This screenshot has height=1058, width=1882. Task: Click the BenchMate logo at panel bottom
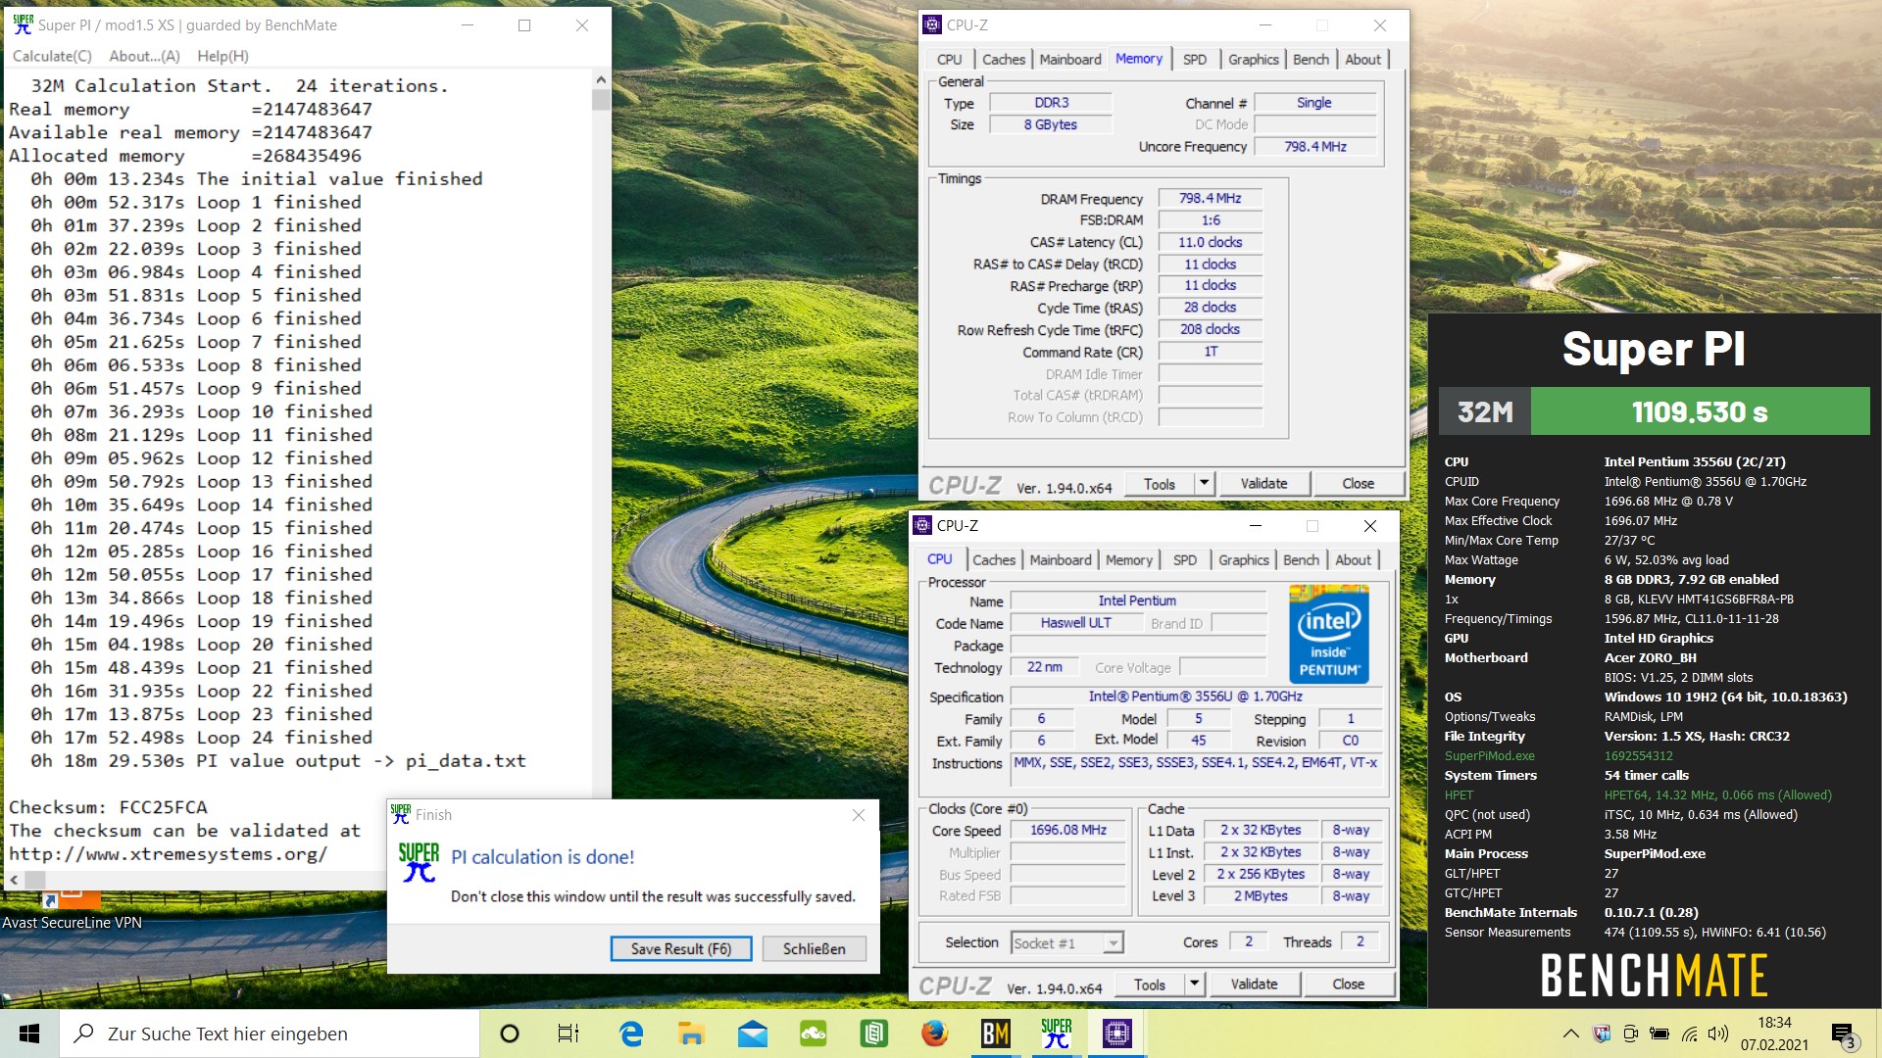click(x=1654, y=976)
